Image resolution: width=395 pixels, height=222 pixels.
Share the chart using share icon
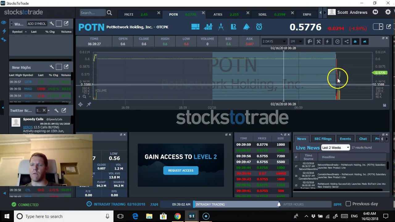[x=346, y=42]
